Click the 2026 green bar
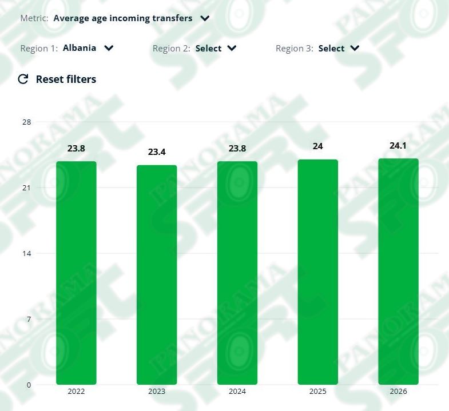The height and width of the screenshot is (411, 449). pos(398,272)
